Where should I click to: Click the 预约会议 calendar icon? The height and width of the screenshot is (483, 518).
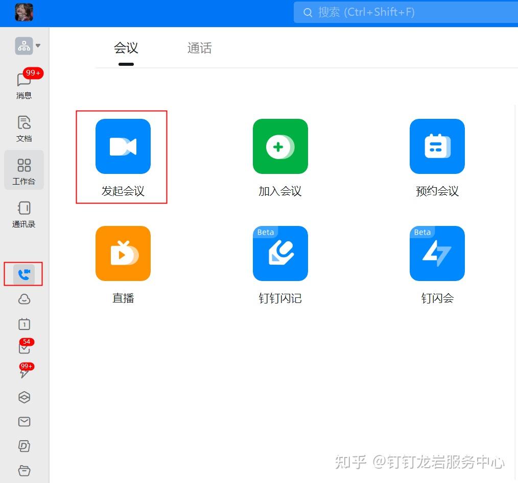pyautogui.click(x=437, y=146)
